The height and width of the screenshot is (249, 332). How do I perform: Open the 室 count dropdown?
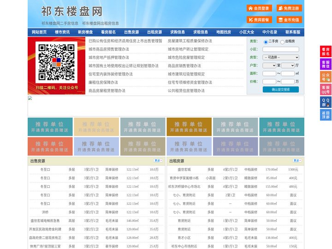tap(269, 65)
